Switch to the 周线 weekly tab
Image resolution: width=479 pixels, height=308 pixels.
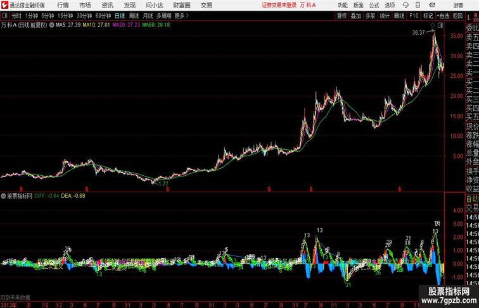coord(134,16)
